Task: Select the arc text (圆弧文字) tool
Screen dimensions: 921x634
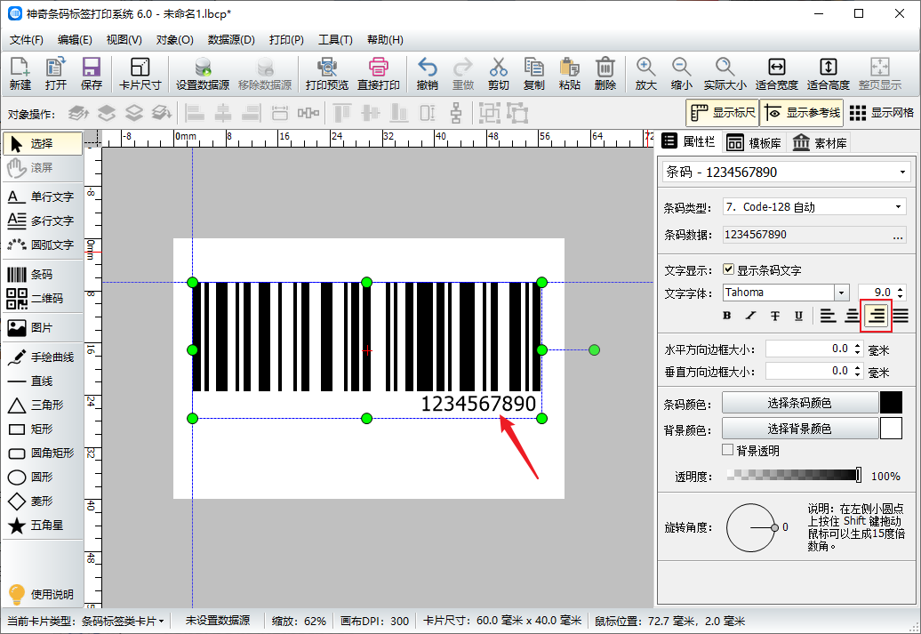Action: click(42, 245)
